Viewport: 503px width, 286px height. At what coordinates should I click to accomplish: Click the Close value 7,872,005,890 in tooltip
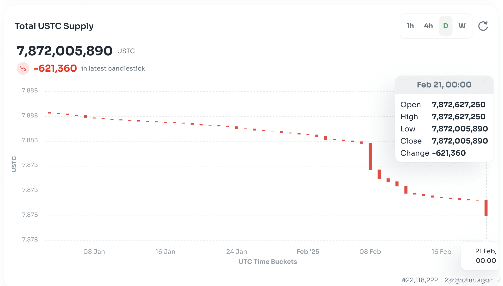click(460, 141)
